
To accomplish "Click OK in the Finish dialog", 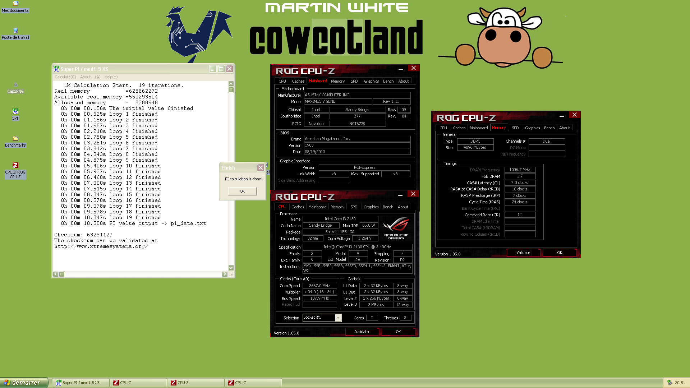I will pos(242,191).
